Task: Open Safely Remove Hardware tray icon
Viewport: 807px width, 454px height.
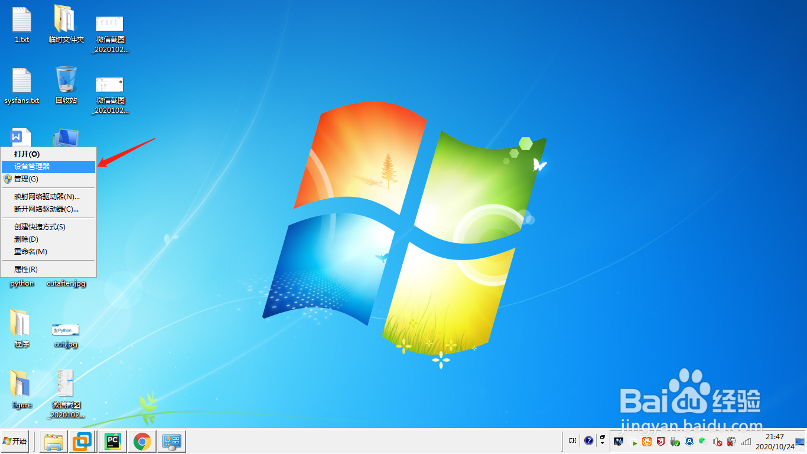Action: 675,442
